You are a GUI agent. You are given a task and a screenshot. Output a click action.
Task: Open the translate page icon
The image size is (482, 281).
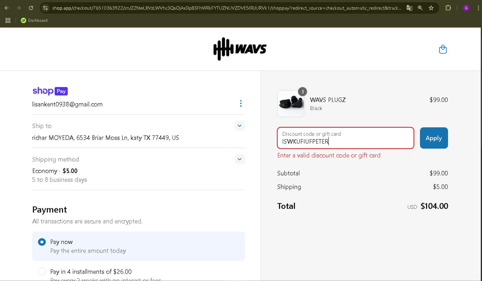[x=409, y=8]
